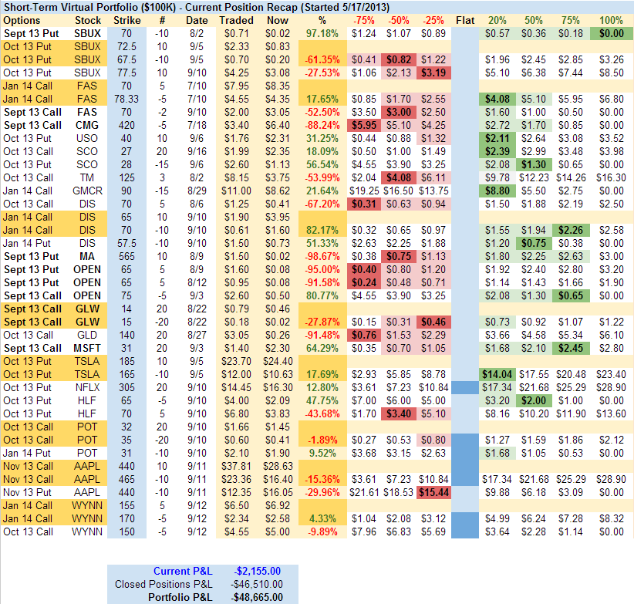Select the USO stock cell
634x604 pixels.
[x=88, y=138]
